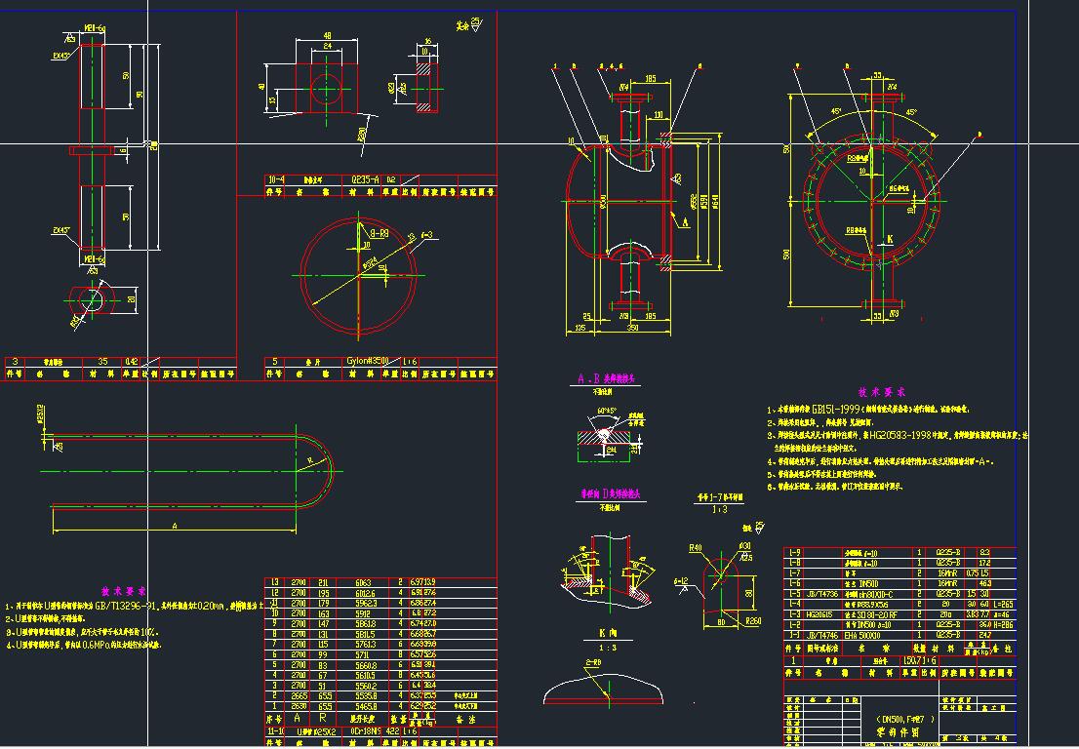This screenshot has width=1079, height=749.
Task: Click the (DN500, F=127) title block text
Action: 905,720
